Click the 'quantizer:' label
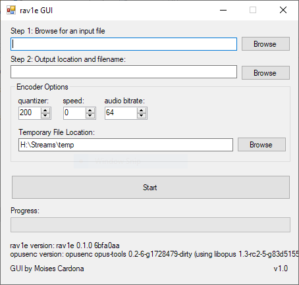The image size is (299, 285). point(34,101)
